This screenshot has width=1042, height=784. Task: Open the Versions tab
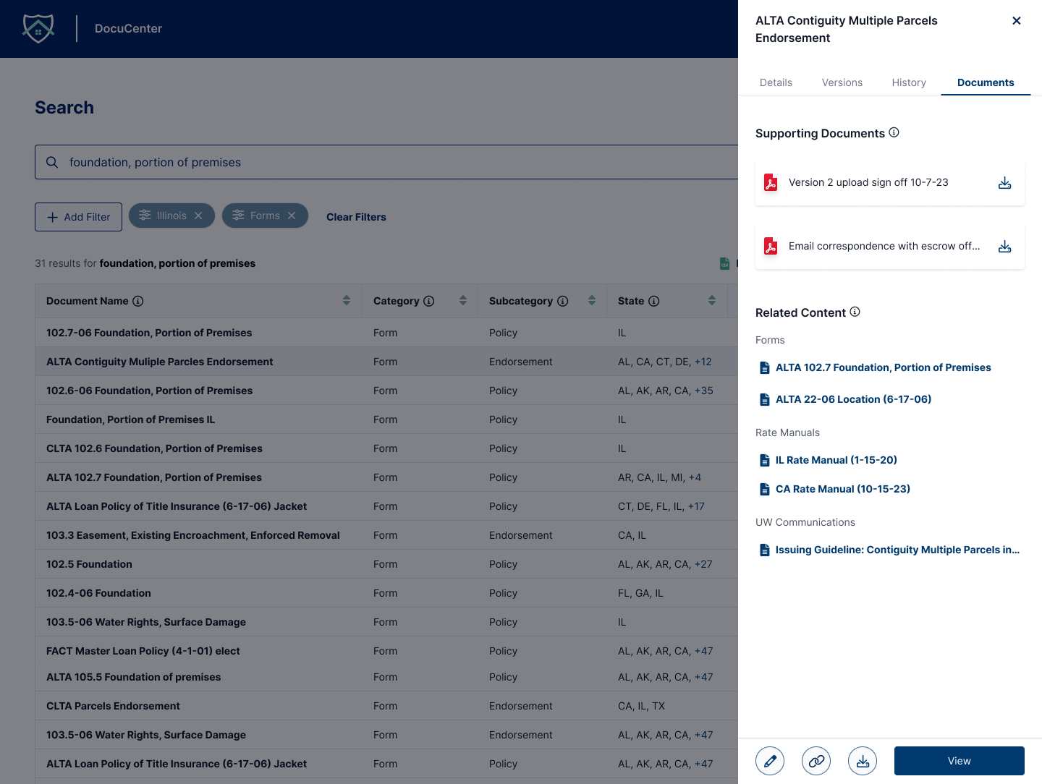(x=842, y=82)
